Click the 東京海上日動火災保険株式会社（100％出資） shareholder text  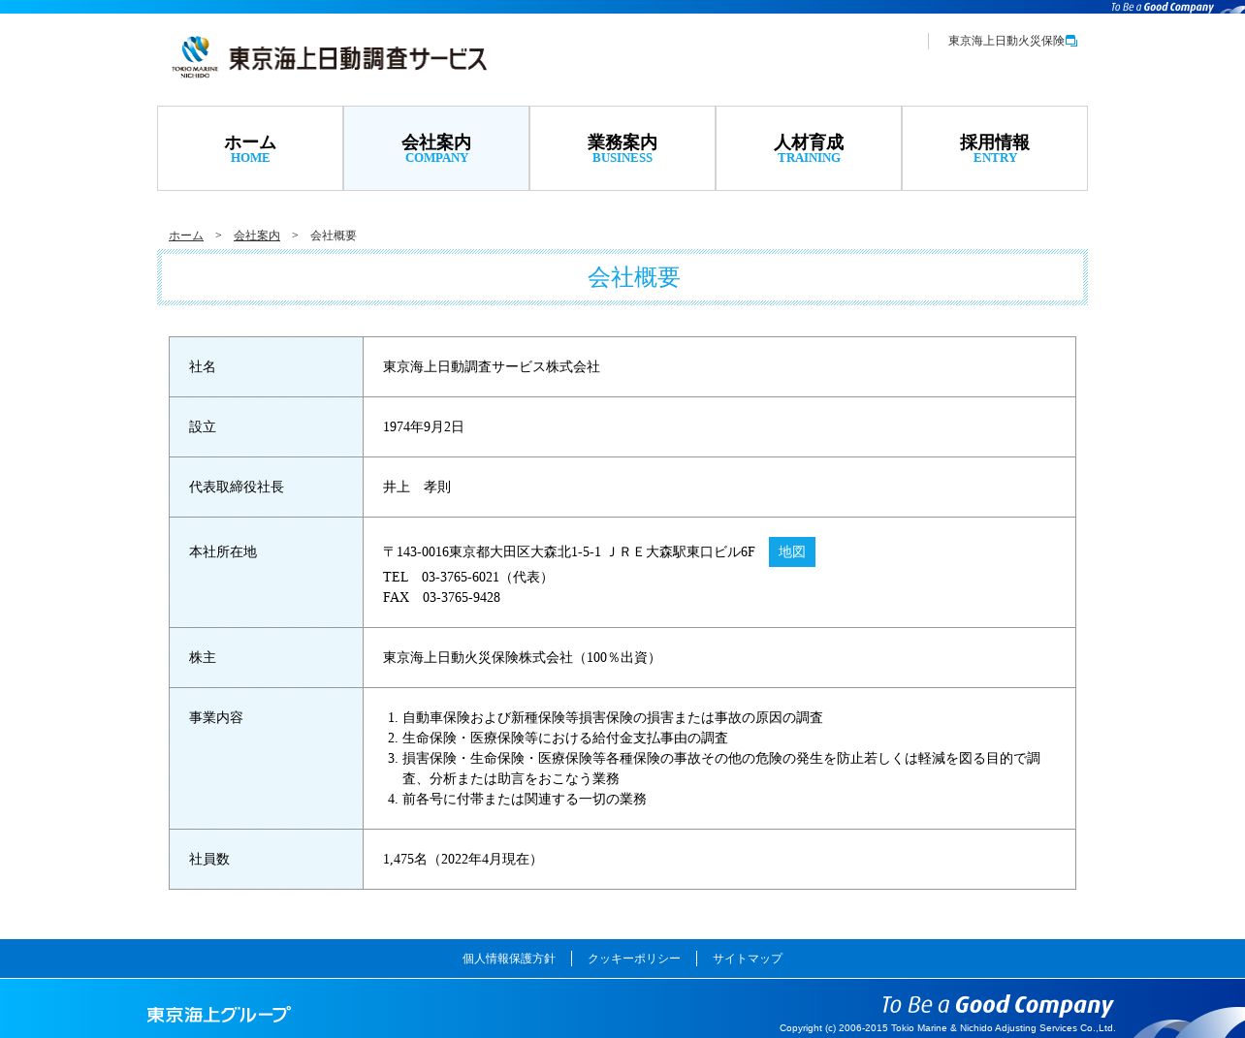pyautogui.click(x=522, y=657)
